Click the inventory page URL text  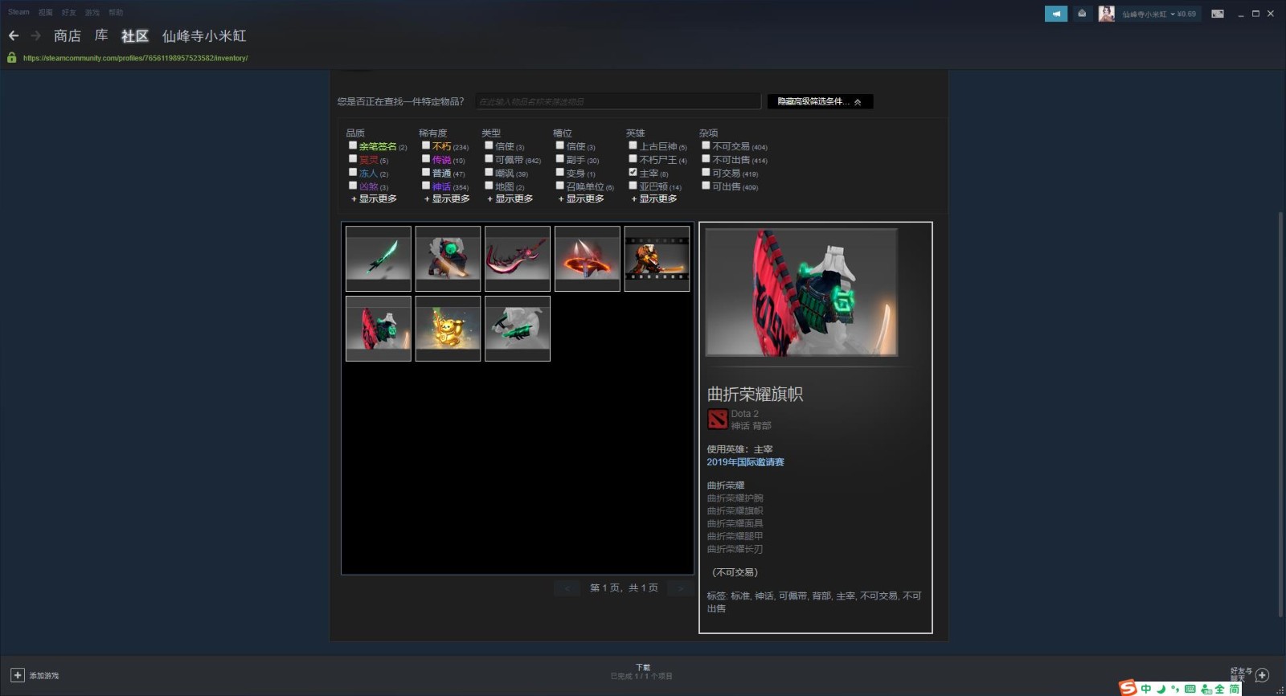(x=135, y=58)
